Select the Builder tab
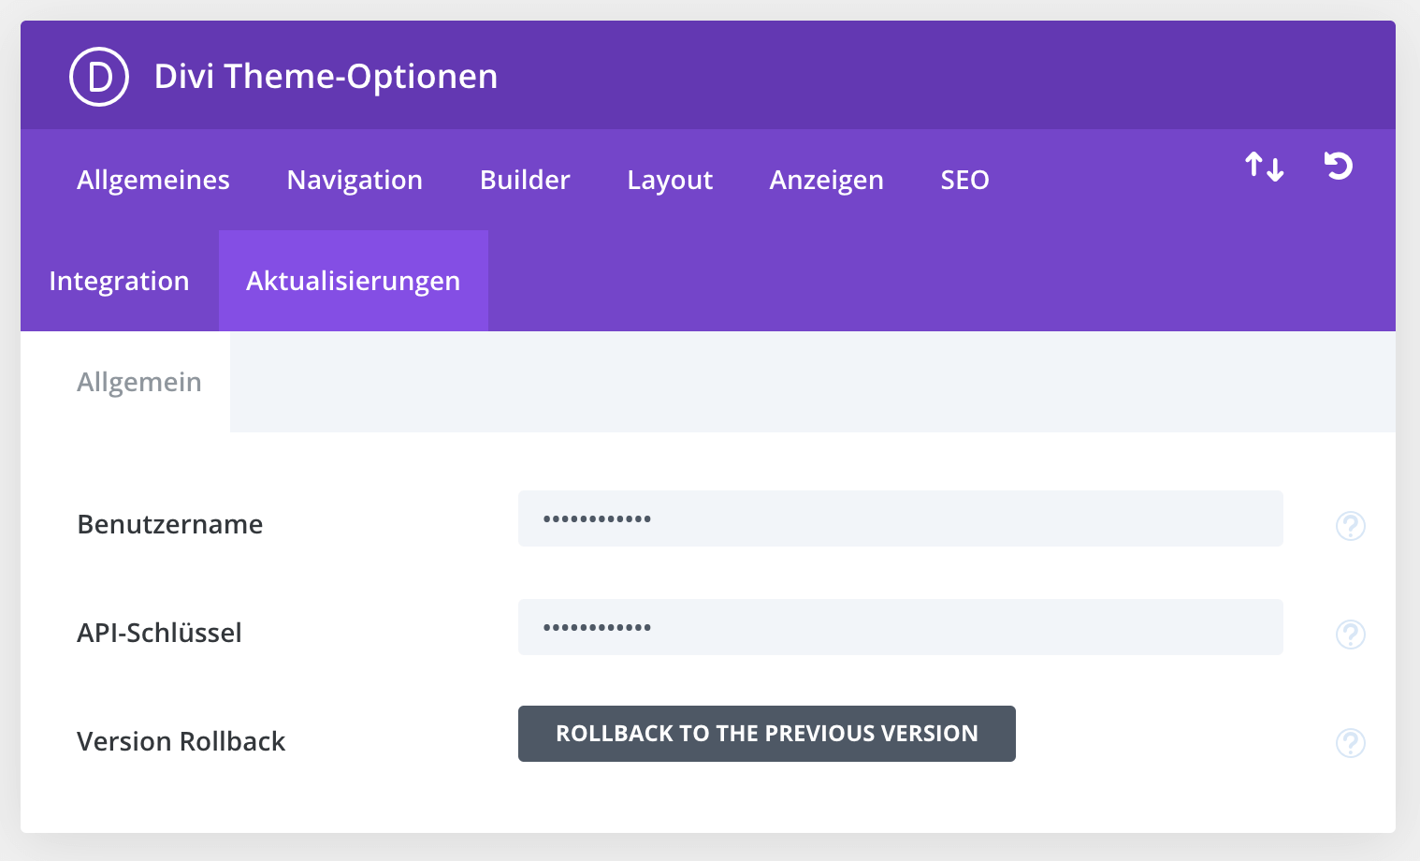 [x=525, y=180]
